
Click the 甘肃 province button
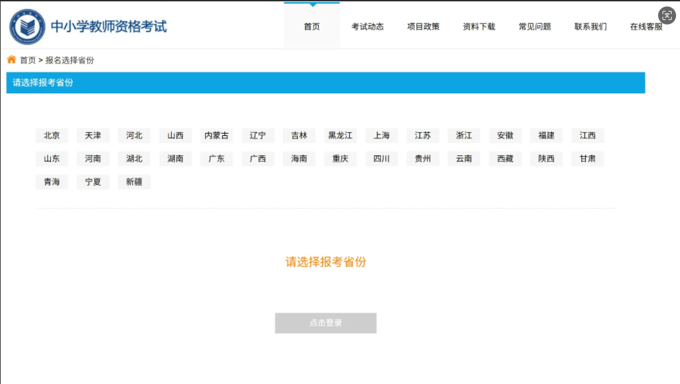click(587, 158)
